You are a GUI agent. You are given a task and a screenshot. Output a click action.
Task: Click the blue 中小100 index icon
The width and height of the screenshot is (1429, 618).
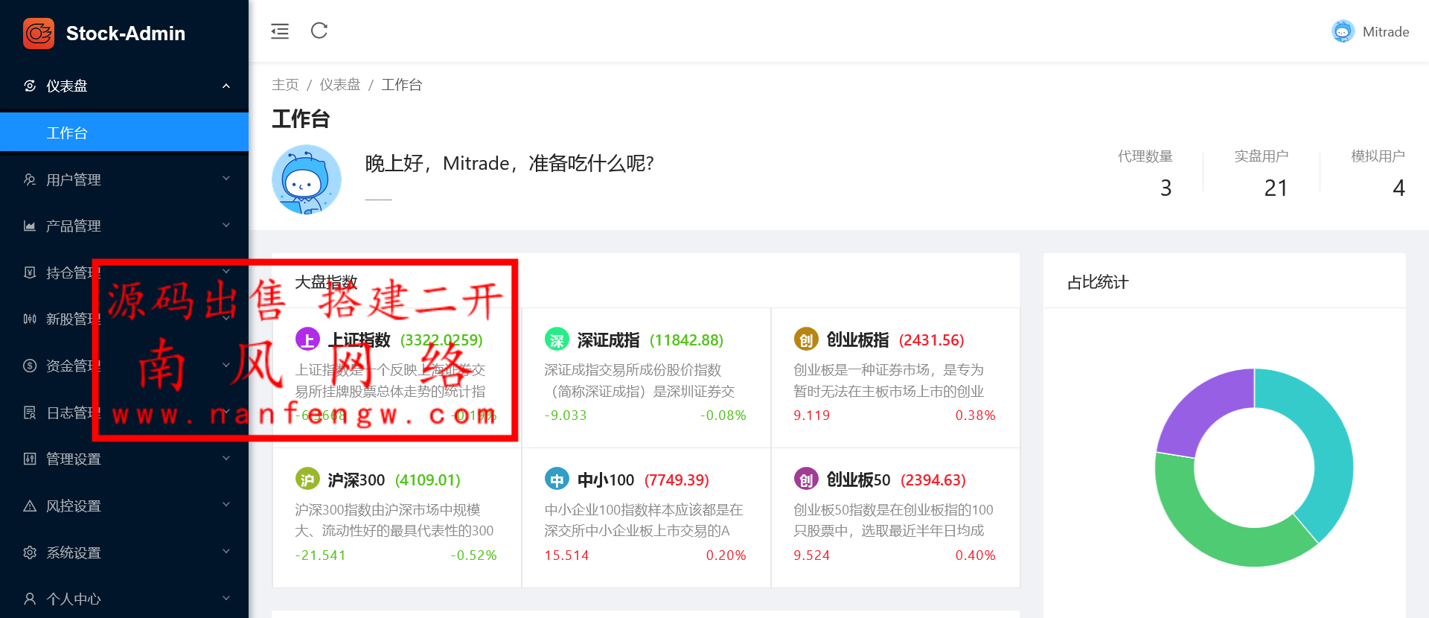pos(557,480)
